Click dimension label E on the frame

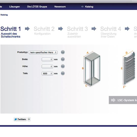click(122, 68)
